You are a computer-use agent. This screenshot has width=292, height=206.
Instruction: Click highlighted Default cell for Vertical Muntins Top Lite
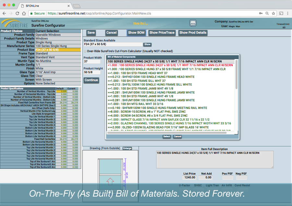click(x=61, y=91)
